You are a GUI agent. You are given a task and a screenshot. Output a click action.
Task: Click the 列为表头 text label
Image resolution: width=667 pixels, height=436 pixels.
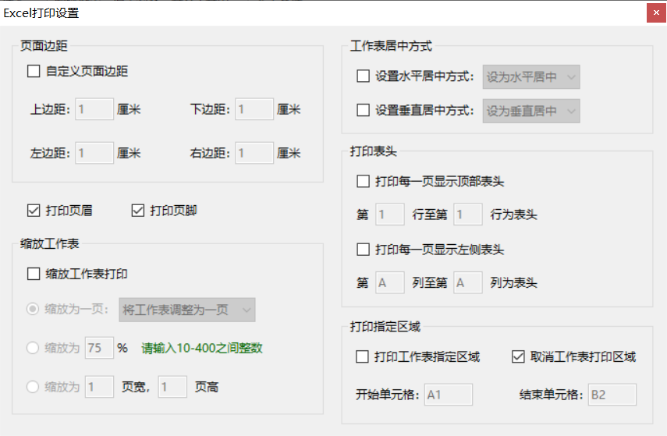513,282
